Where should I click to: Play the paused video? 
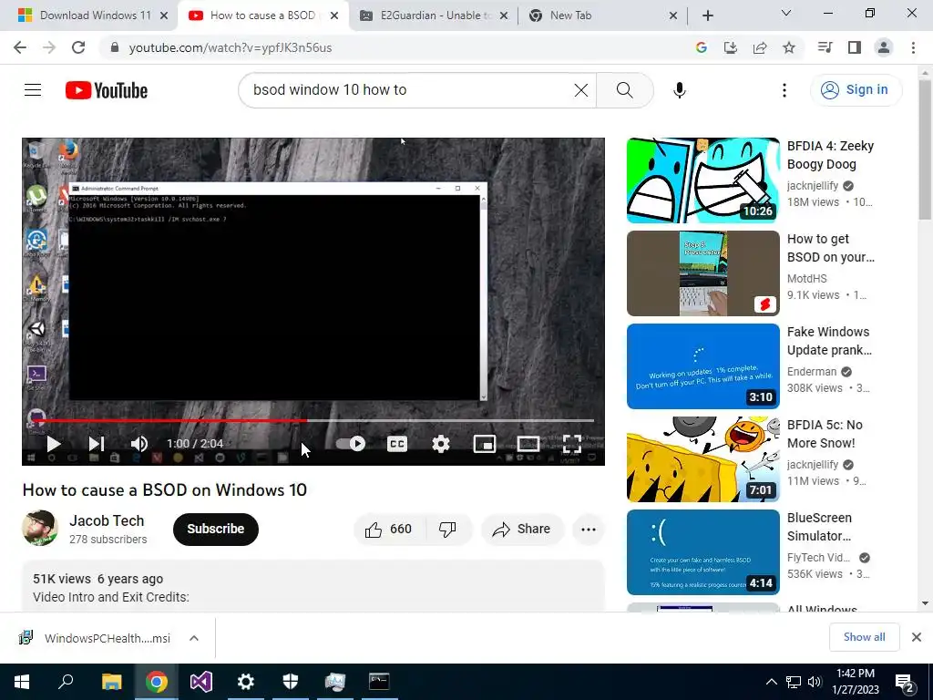point(54,444)
